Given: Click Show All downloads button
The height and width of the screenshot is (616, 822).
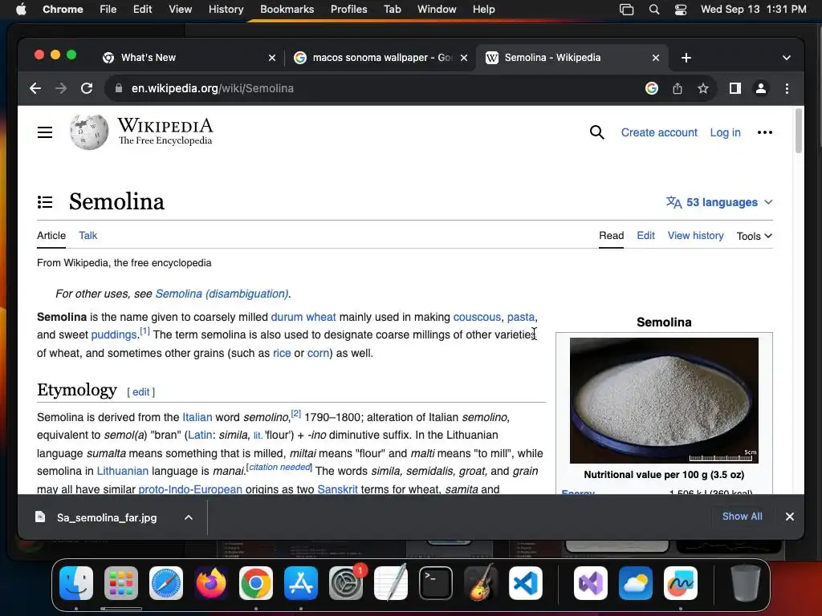Looking at the screenshot, I should tap(743, 517).
